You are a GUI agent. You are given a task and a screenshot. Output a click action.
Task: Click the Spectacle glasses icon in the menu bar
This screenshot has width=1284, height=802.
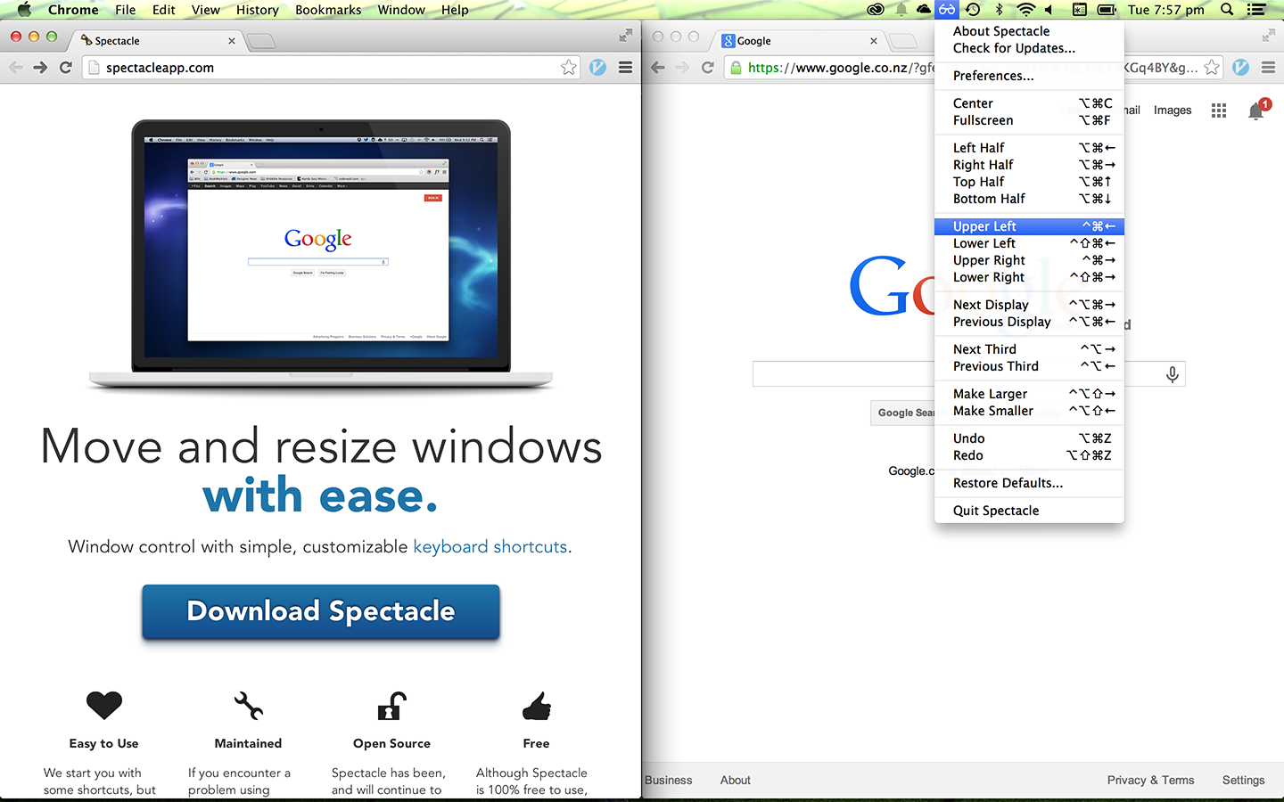click(946, 10)
